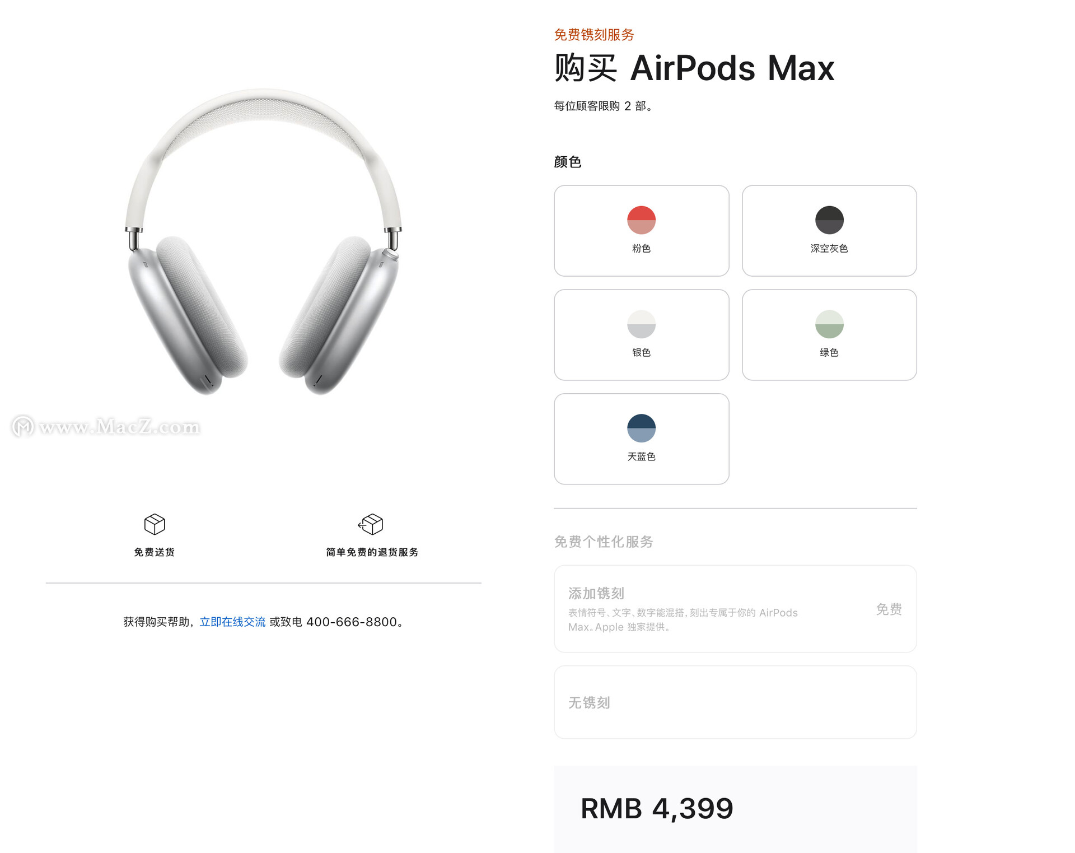Choose the 银色 color option label
This screenshot has height=853, width=1075.
(x=641, y=352)
